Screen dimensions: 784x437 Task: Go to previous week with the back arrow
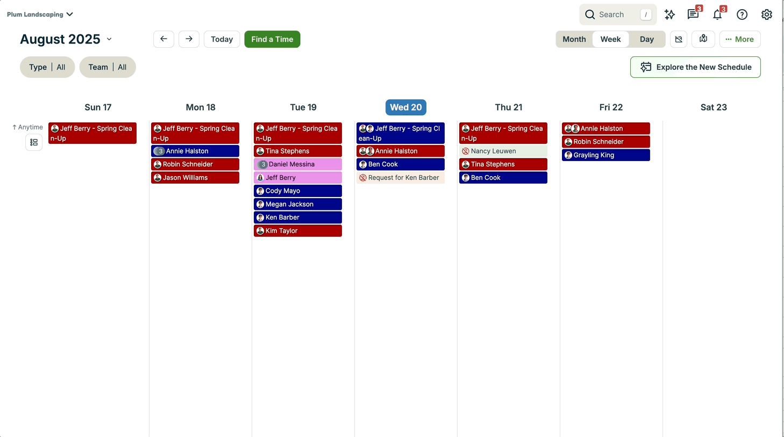163,39
